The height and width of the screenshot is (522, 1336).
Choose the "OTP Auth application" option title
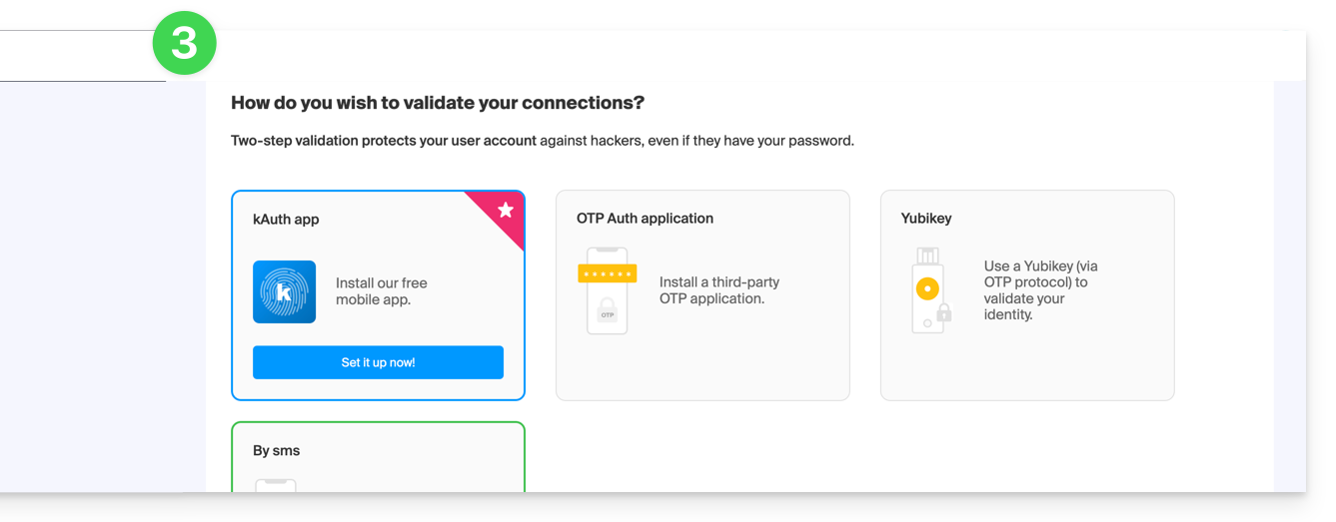pyautogui.click(x=645, y=218)
